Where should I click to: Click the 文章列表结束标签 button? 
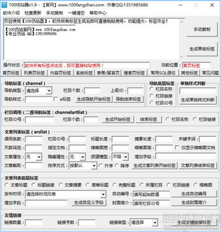point(198,166)
